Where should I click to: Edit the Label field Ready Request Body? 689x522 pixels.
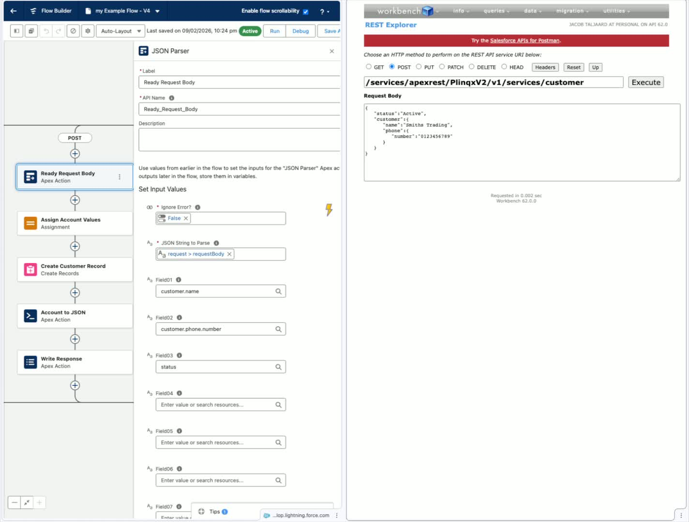point(240,82)
